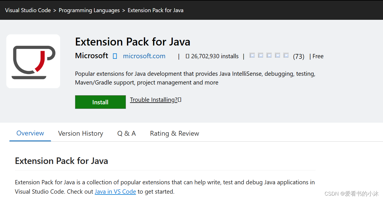Click the download icon before the install count
383x199 pixels.
[x=187, y=56]
